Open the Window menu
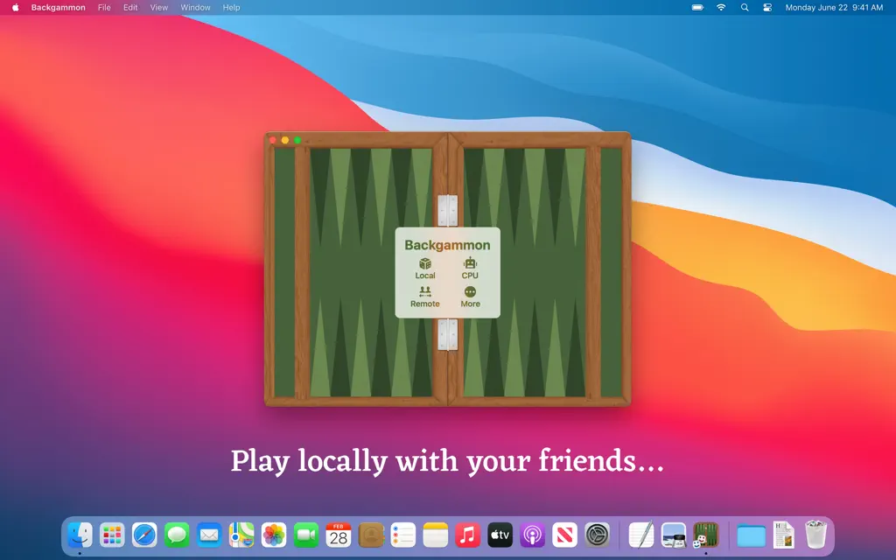 (195, 7)
